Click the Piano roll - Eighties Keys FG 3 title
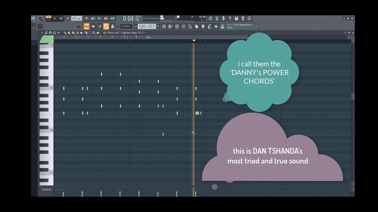 [125, 33]
